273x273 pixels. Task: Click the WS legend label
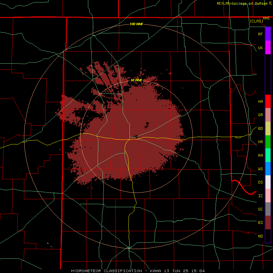[260, 169]
